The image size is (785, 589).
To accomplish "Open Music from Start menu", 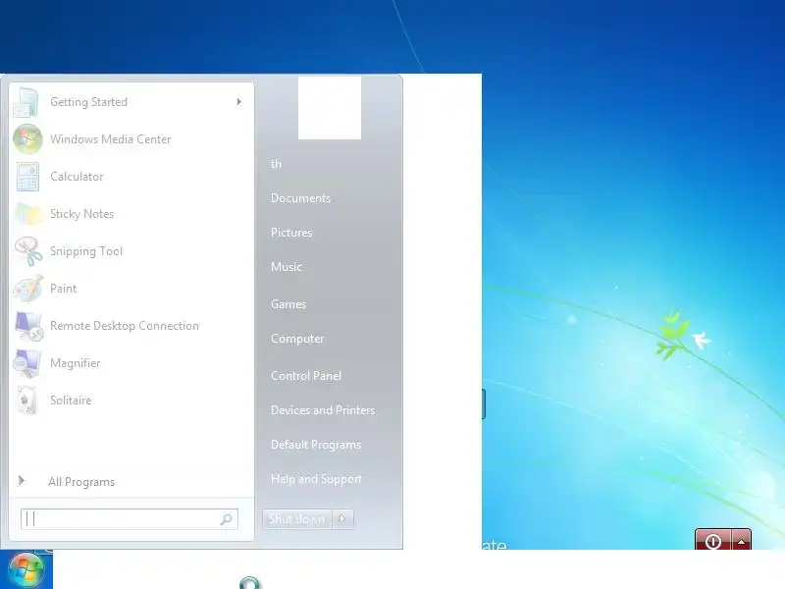I will [287, 267].
